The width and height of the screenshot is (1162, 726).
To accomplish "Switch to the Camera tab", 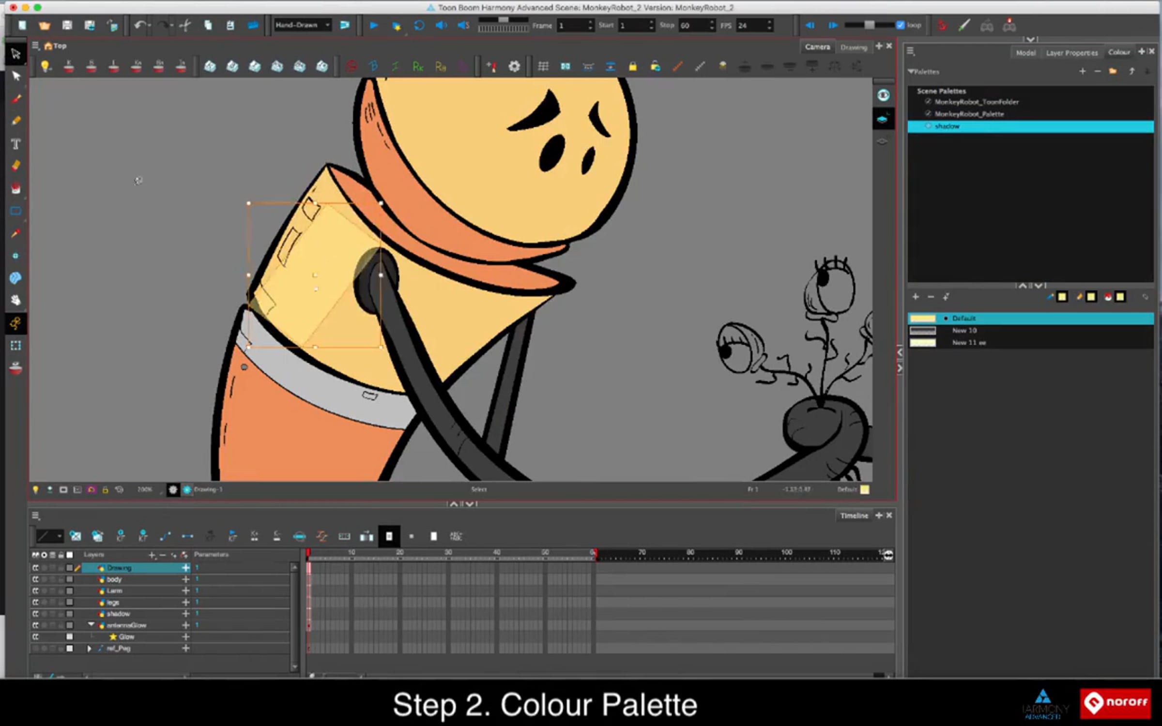I will tap(817, 47).
